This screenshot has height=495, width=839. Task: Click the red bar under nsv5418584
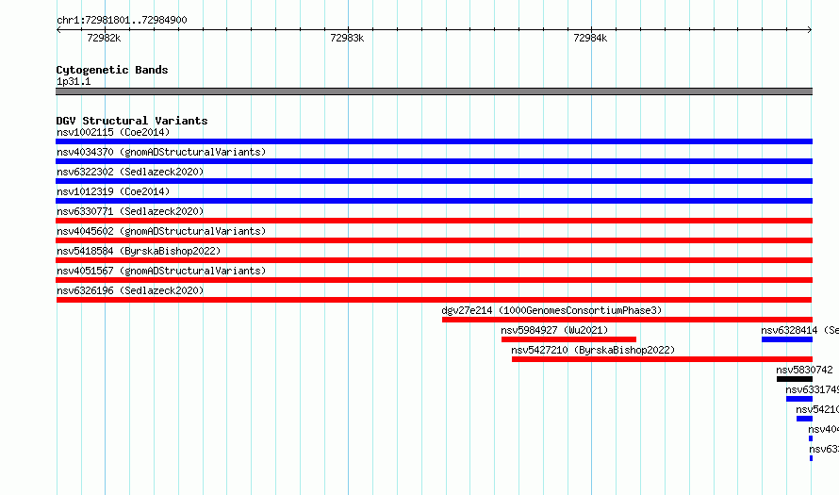pyautogui.click(x=434, y=260)
